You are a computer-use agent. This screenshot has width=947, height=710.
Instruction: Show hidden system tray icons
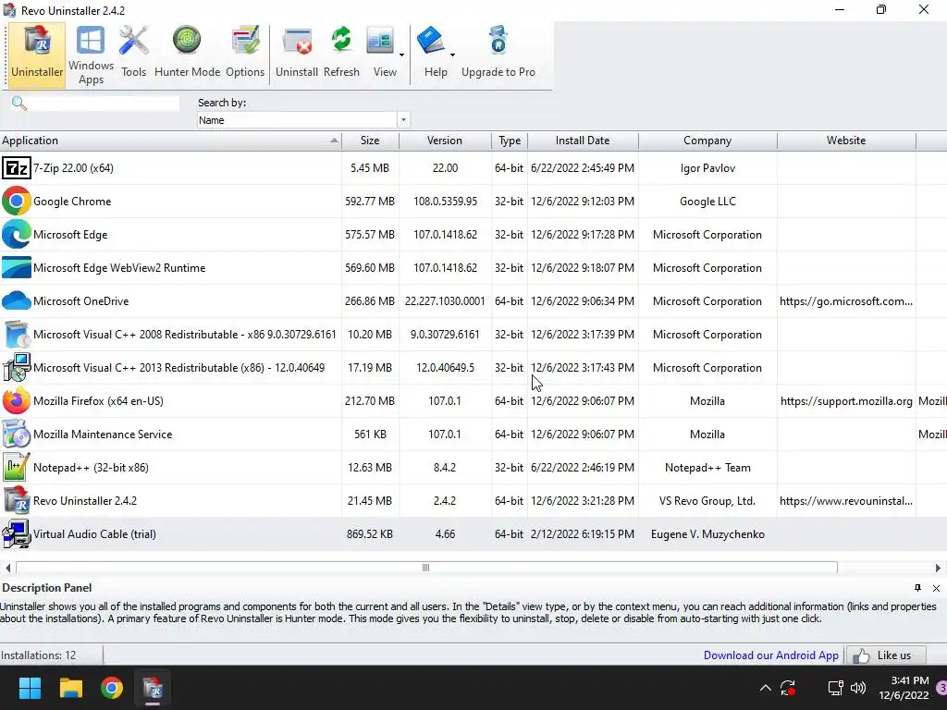point(765,688)
